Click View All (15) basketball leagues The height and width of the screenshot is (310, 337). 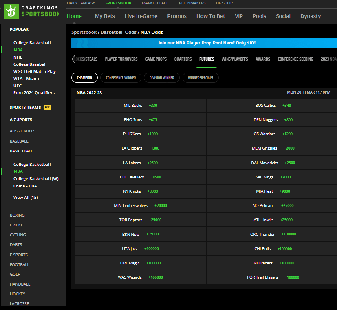point(26,198)
